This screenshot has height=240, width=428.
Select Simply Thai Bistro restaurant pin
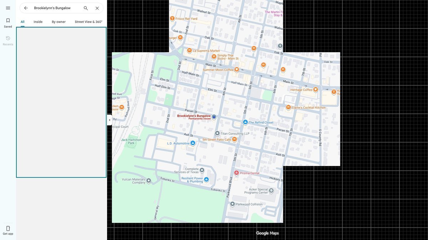214,57
